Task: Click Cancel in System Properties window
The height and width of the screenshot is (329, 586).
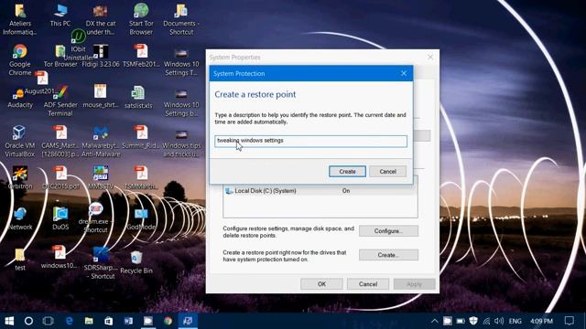Action: 368,284
